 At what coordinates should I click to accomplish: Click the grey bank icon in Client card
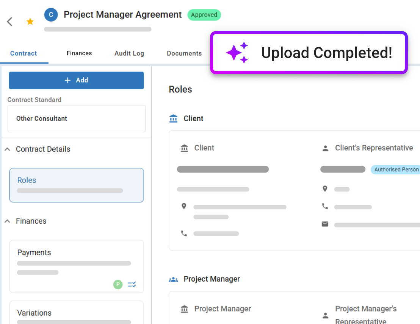click(x=184, y=148)
